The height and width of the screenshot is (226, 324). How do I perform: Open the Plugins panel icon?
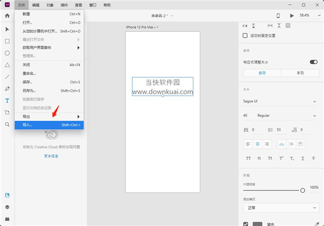7,219
